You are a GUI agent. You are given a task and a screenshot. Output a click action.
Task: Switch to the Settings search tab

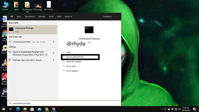[x=42, y=16]
